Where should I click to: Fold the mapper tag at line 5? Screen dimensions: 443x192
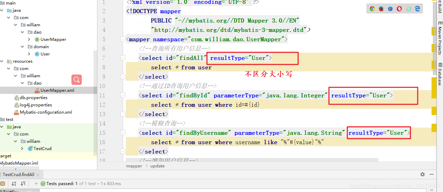(122, 39)
